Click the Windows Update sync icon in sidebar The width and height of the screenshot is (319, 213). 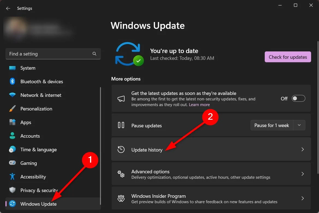(x=13, y=203)
